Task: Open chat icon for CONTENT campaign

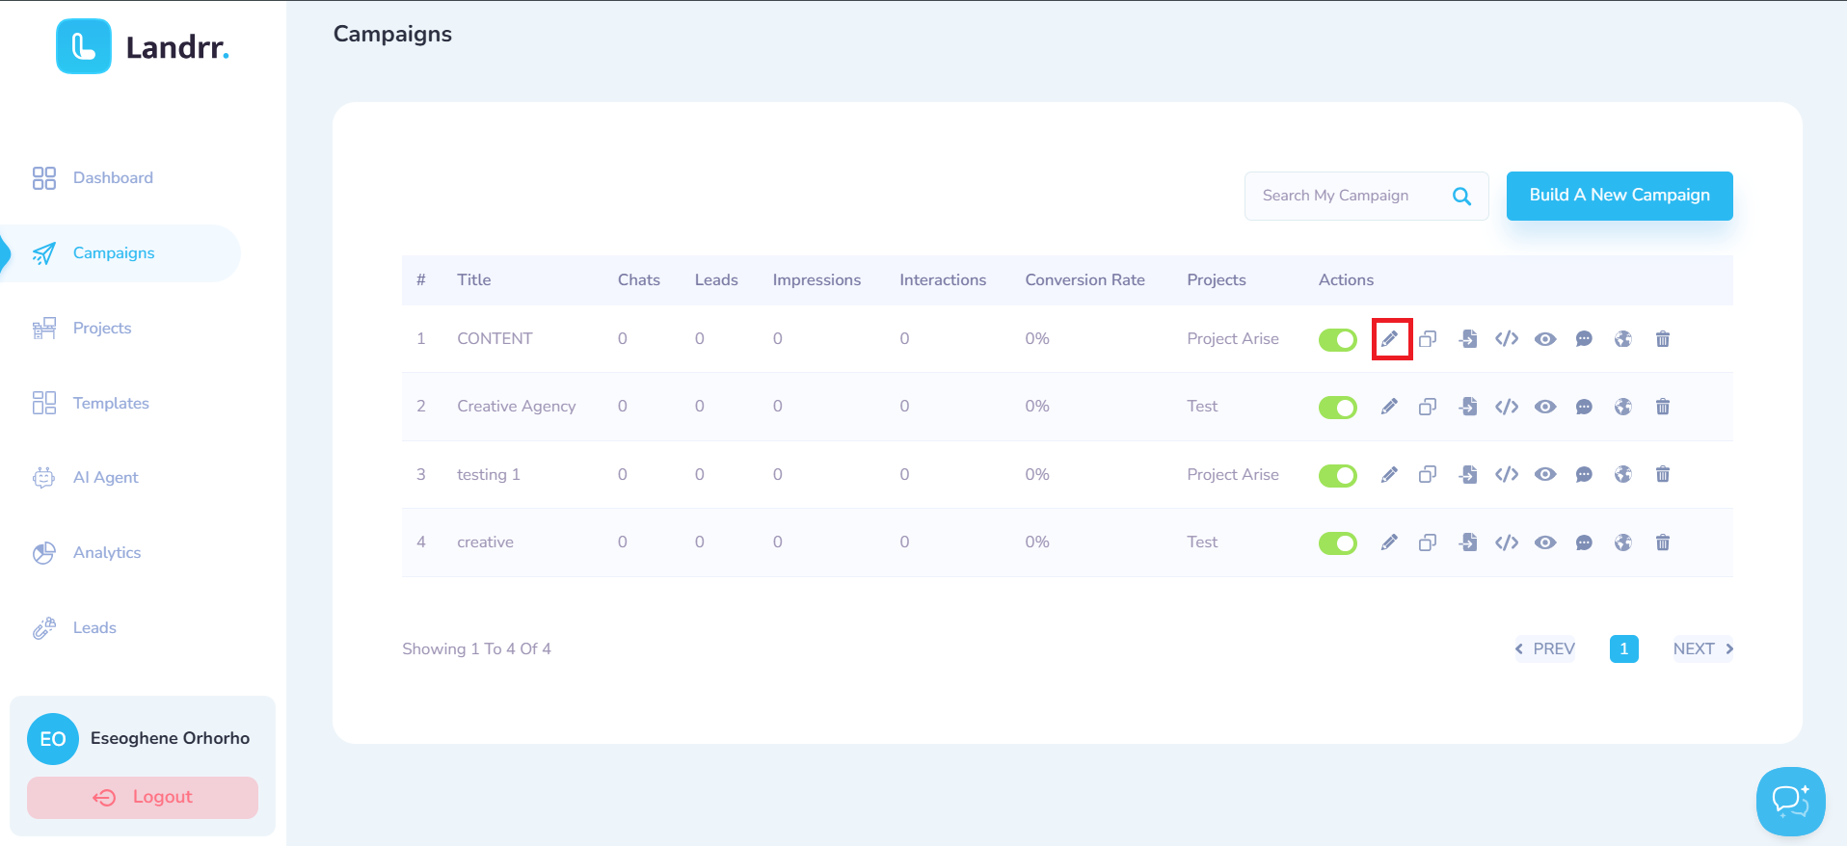Action: 1584,339
